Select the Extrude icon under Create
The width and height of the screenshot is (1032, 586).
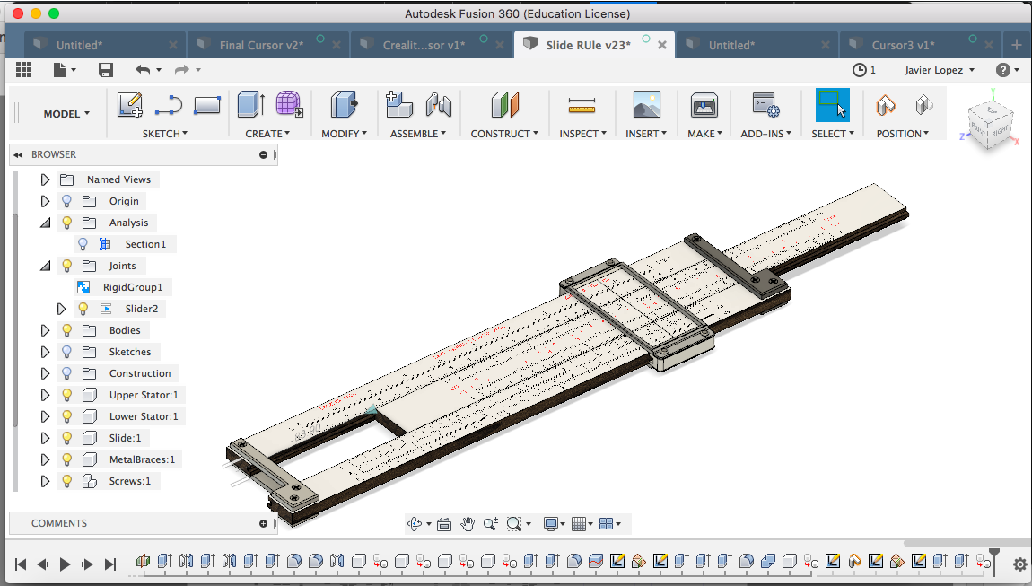[x=249, y=106]
